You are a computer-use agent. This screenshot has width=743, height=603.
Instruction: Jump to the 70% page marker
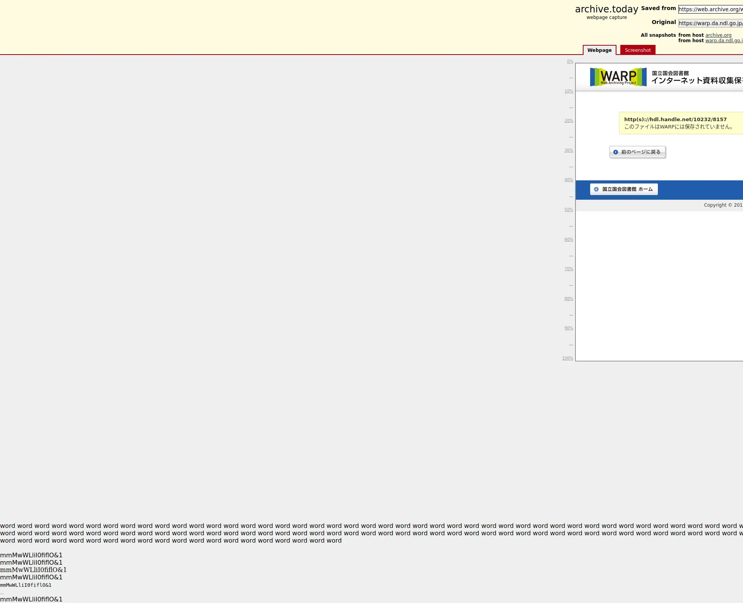pos(568,269)
